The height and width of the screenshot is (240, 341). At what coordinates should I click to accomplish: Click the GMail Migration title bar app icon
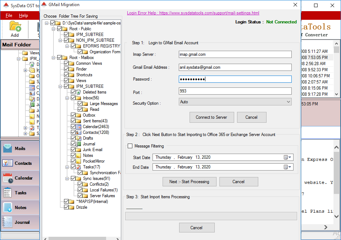(44, 5)
